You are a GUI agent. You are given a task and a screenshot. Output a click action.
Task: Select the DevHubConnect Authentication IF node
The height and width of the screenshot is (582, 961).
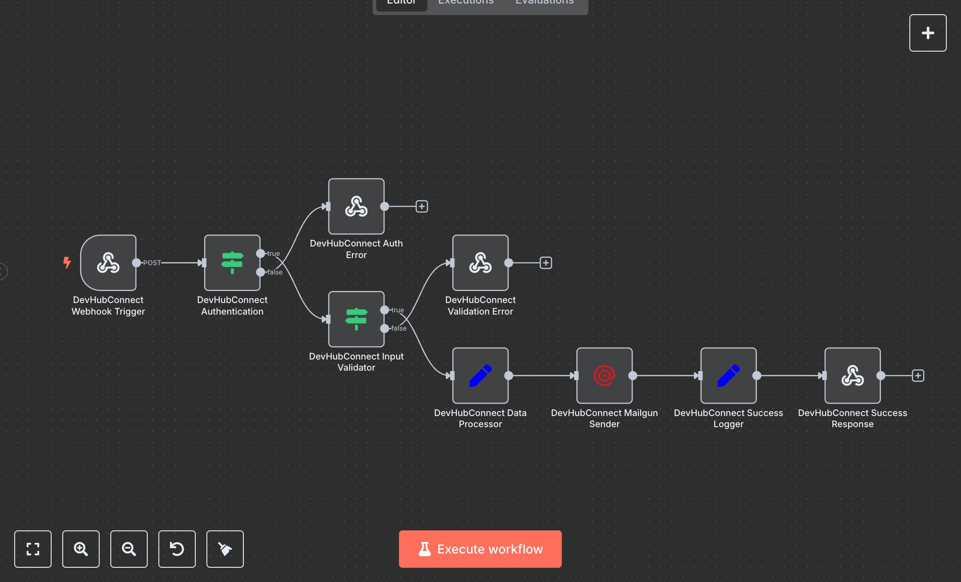pyautogui.click(x=232, y=263)
